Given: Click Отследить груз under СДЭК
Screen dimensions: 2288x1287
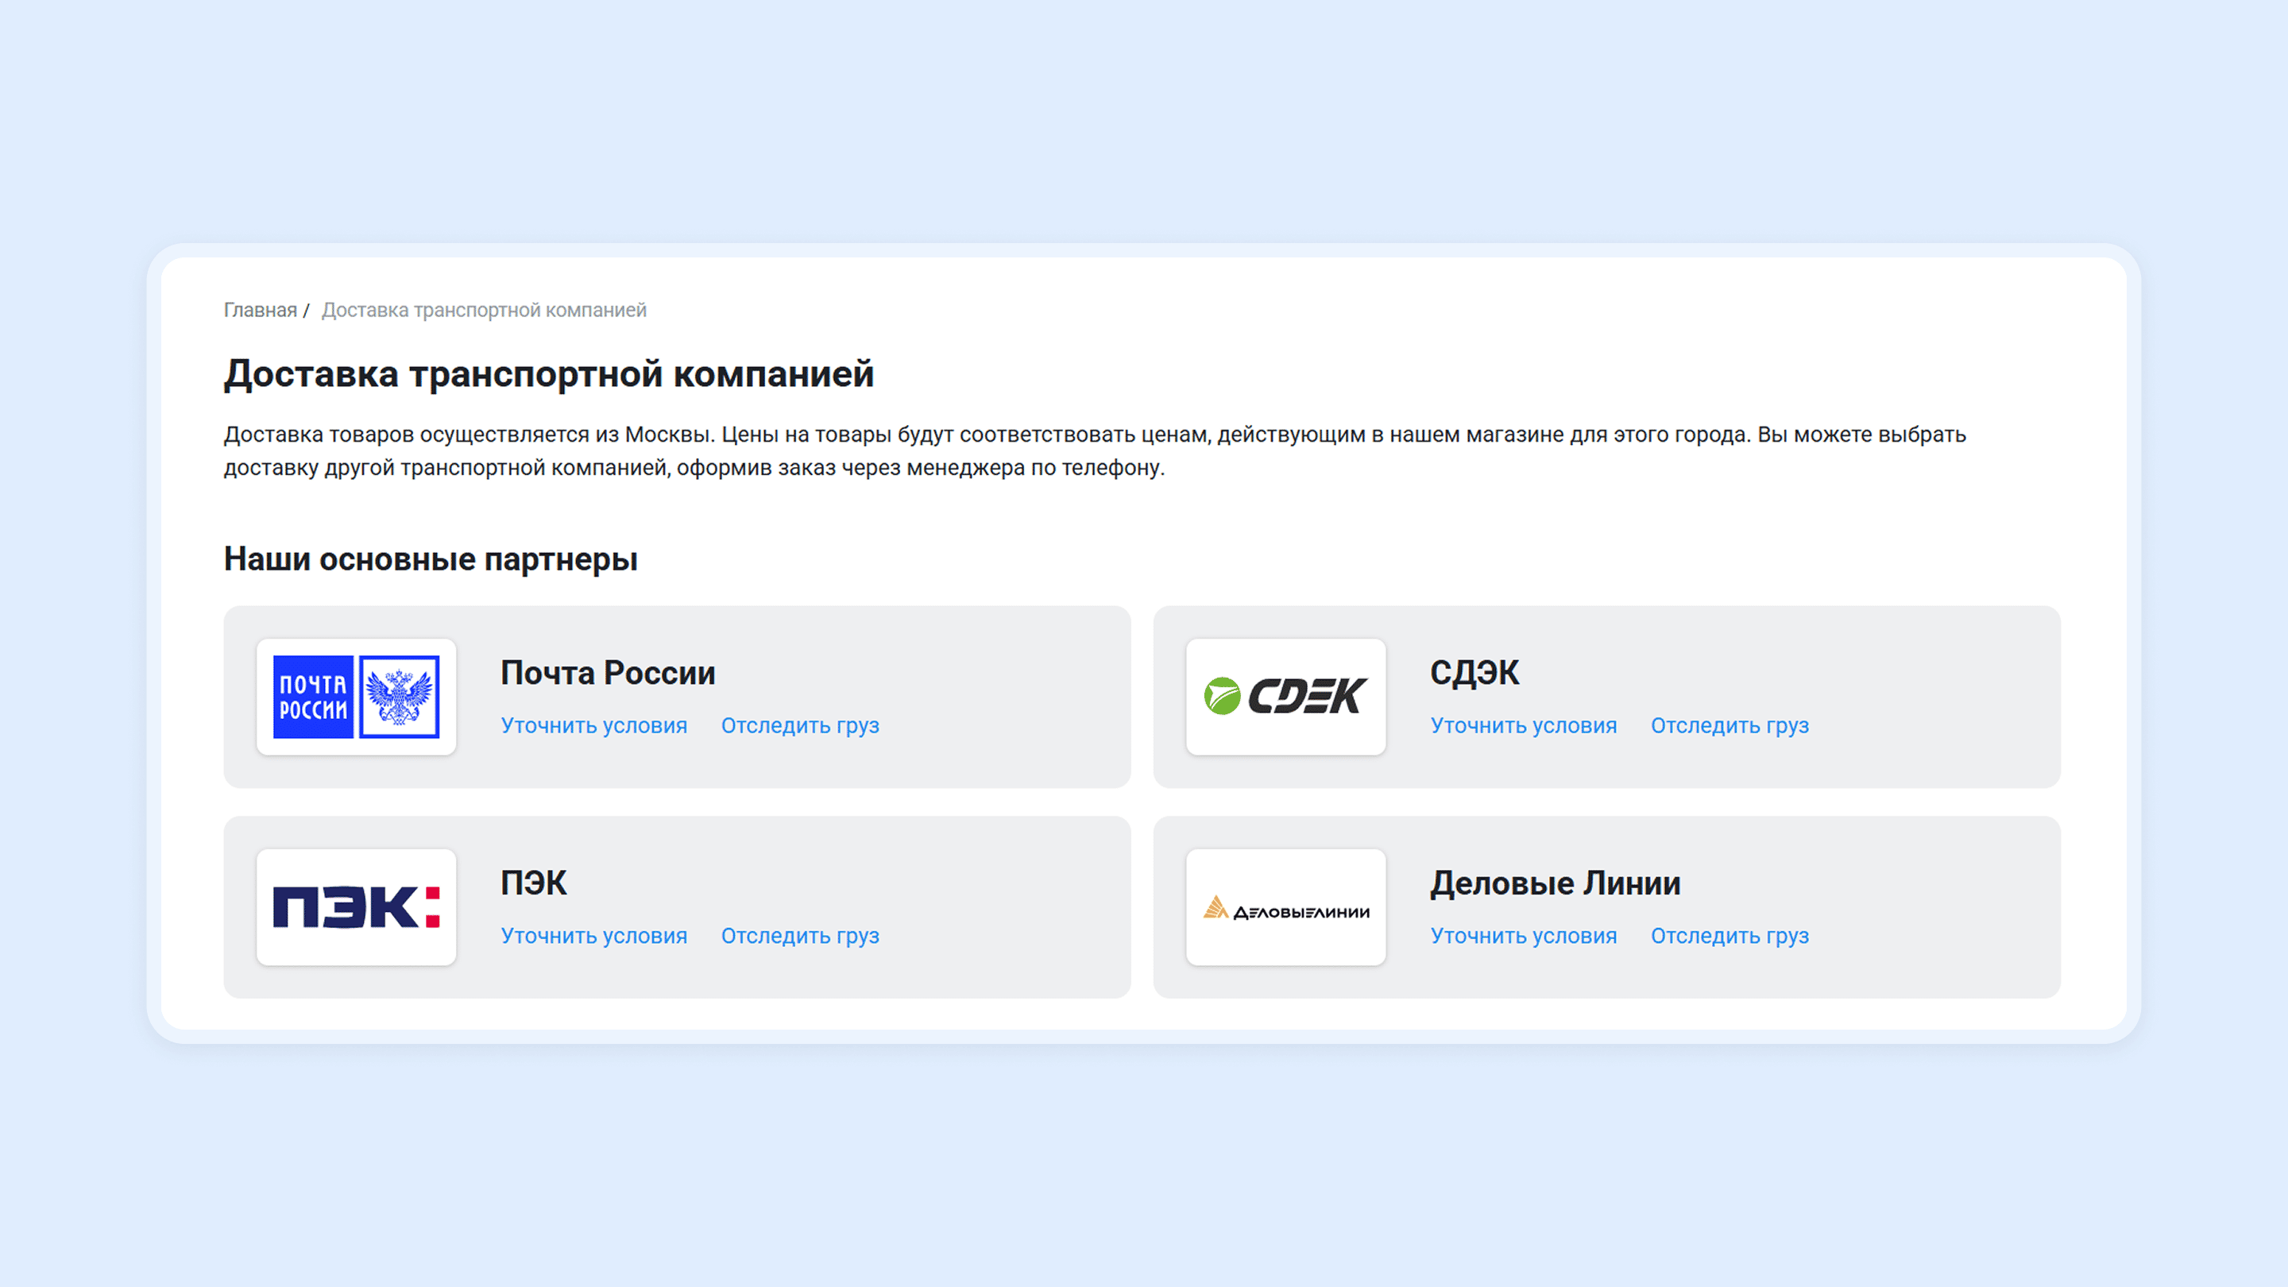Looking at the screenshot, I should point(1730,725).
